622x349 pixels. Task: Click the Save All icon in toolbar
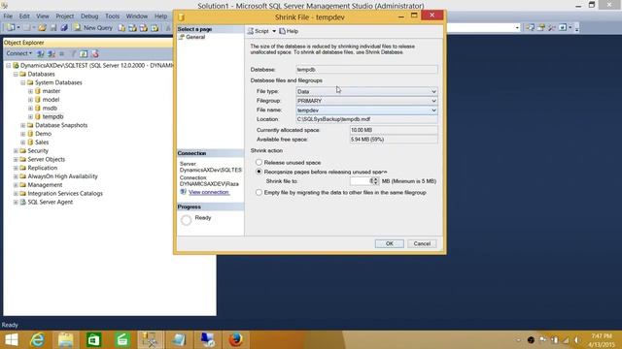pyautogui.click(x=64, y=28)
